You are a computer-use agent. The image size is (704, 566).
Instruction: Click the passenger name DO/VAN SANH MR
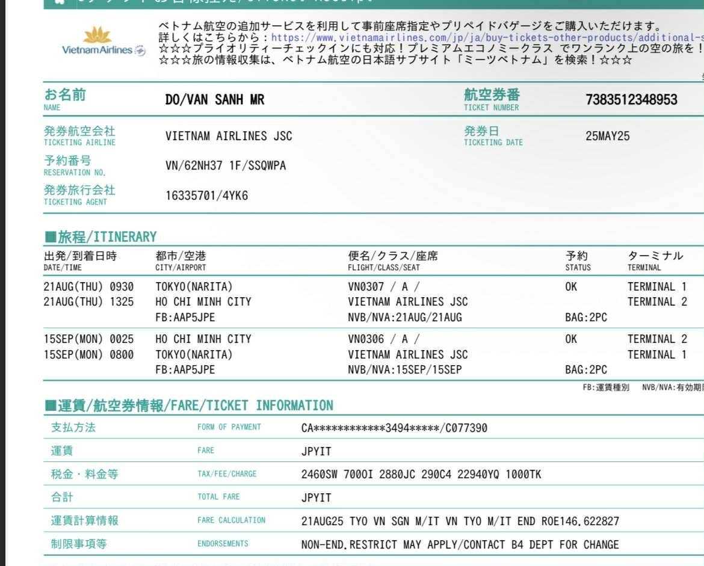[x=214, y=100]
